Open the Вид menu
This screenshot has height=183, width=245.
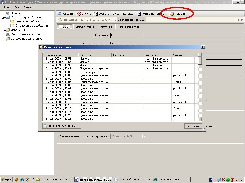point(17,7)
